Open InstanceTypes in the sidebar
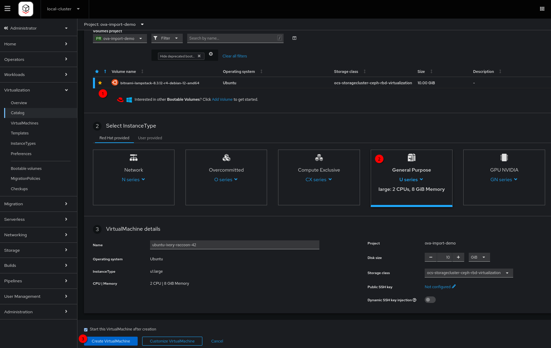The image size is (551, 348). click(23, 143)
